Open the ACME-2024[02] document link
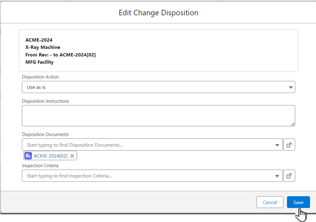The height and width of the screenshot is (222, 316). pos(50,156)
